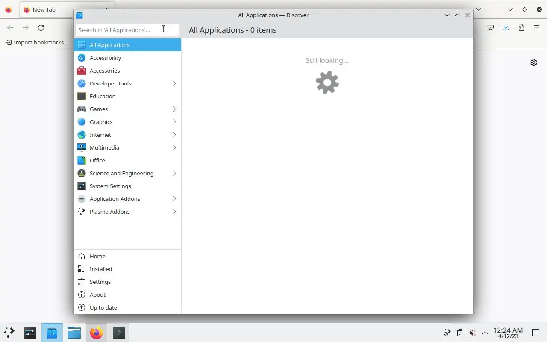Click the Up to date arrow icon
This screenshot has width=547, height=342.
pos(82,307)
